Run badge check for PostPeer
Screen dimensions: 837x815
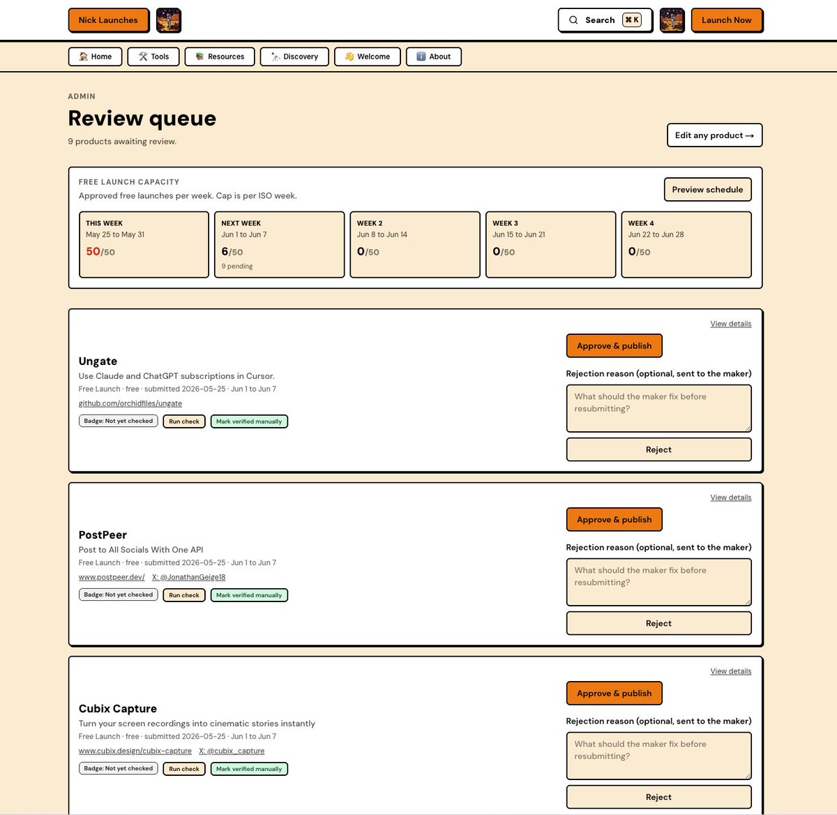tap(184, 595)
